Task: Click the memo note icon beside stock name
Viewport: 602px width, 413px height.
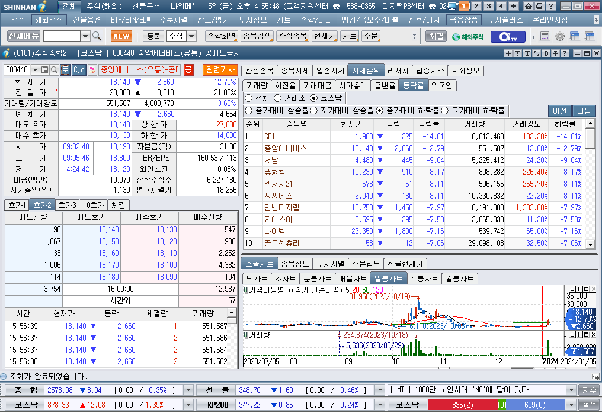Action: click(x=92, y=69)
